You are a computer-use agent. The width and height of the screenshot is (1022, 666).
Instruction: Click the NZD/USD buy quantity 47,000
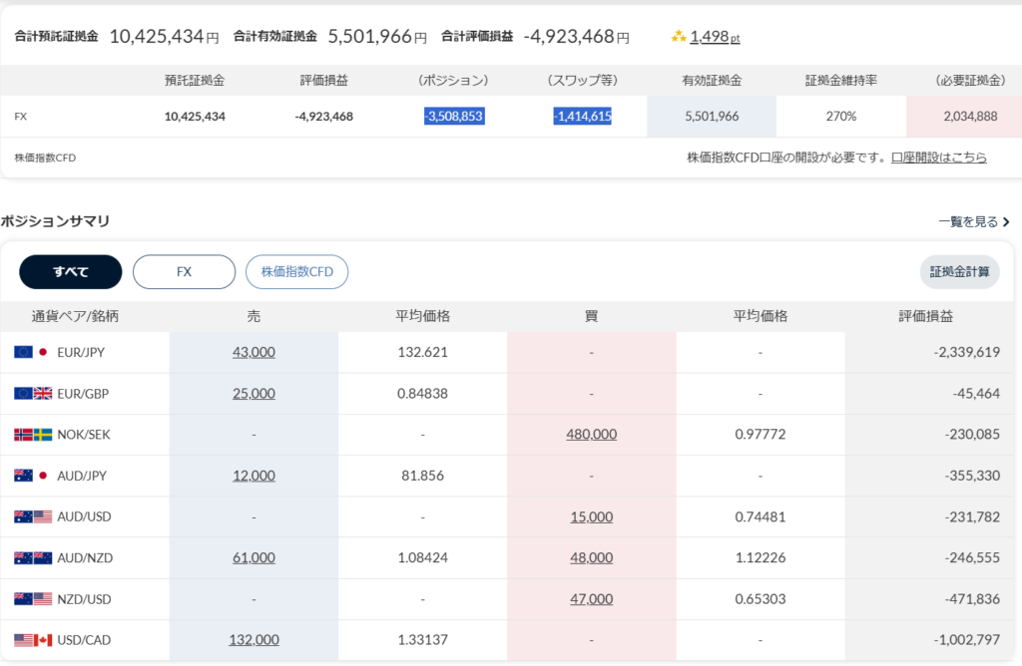click(591, 598)
